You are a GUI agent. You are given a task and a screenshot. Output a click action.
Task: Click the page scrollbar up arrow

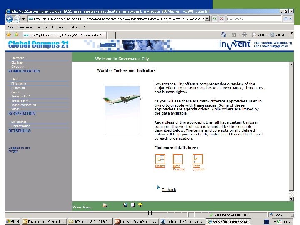click(x=291, y=64)
